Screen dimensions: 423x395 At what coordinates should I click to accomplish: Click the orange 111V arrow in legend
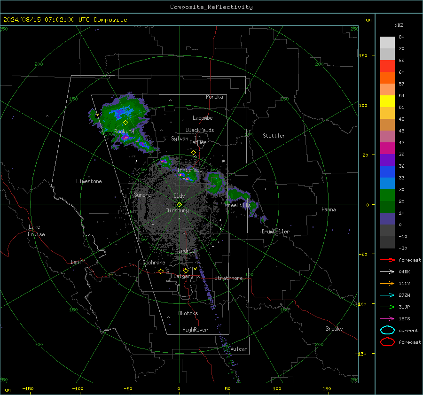[387, 283]
